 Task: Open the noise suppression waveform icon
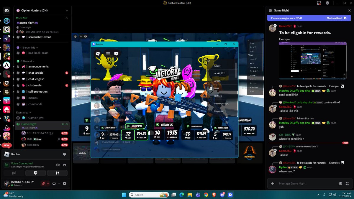58,165
